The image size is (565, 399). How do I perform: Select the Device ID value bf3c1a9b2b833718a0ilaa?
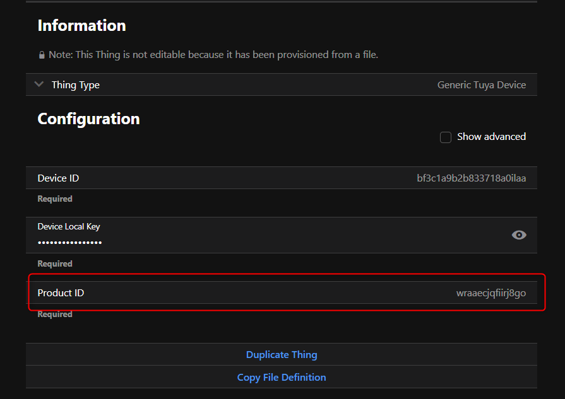click(471, 178)
